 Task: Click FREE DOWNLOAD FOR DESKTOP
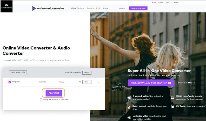(151, 83)
